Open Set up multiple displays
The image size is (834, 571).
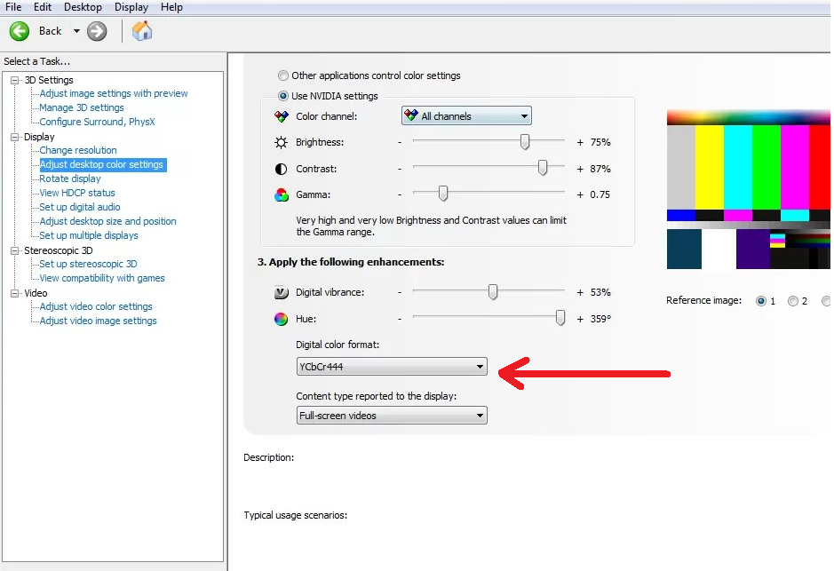click(x=89, y=235)
